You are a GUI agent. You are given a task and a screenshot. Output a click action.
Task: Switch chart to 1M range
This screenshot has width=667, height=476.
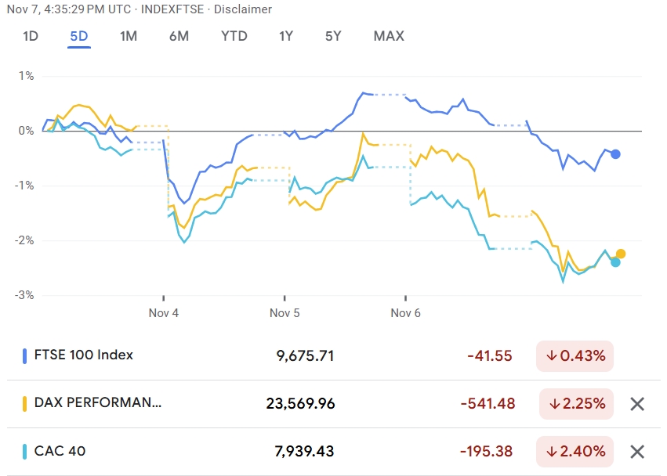(129, 36)
